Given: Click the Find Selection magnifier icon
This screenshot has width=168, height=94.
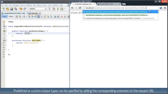Looking at the screenshot, I should tap(29, 16).
